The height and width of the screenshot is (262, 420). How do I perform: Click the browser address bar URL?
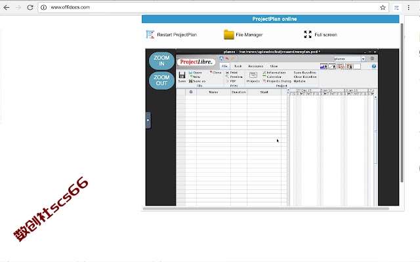point(70,7)
